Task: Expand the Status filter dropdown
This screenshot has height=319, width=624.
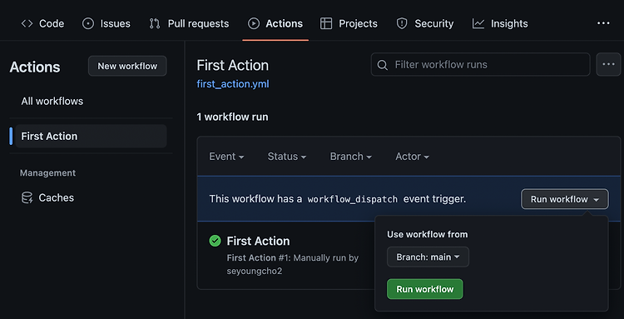Action: pyautogui.click(x=286, y=157)
